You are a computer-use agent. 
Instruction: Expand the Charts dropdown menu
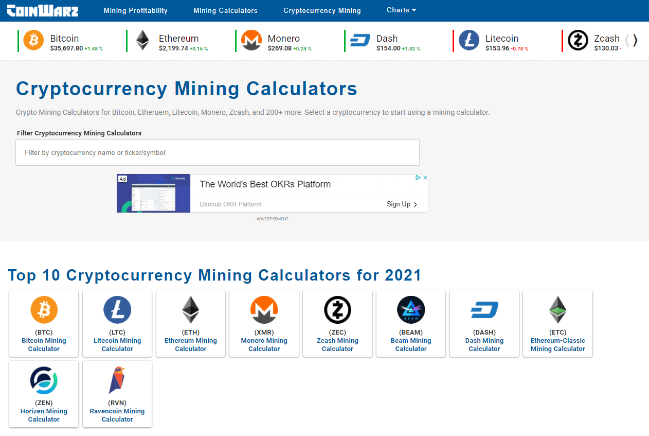click(402, 10)
